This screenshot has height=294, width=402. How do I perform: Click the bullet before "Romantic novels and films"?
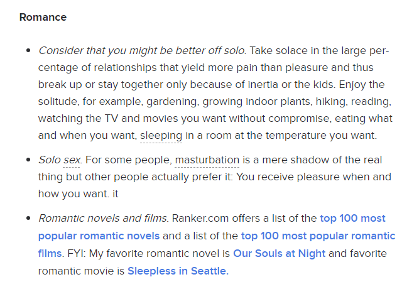tap(27, 219)
